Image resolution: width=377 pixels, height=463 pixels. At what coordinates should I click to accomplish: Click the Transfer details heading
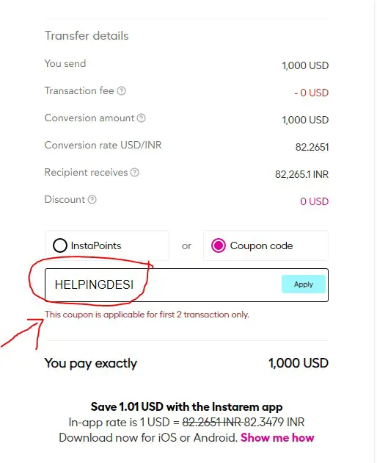87,36
